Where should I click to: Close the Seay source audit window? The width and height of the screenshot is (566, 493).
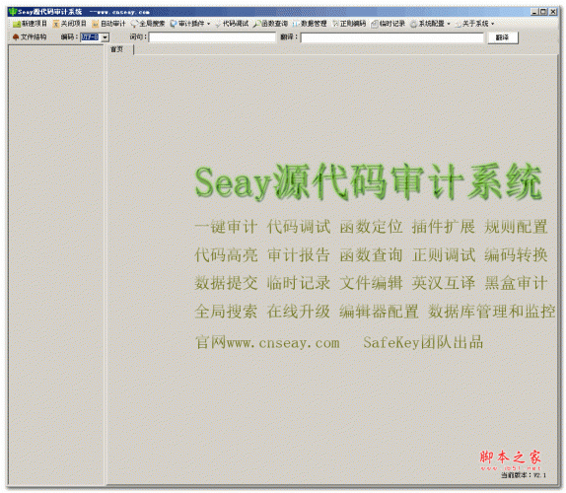553,12
